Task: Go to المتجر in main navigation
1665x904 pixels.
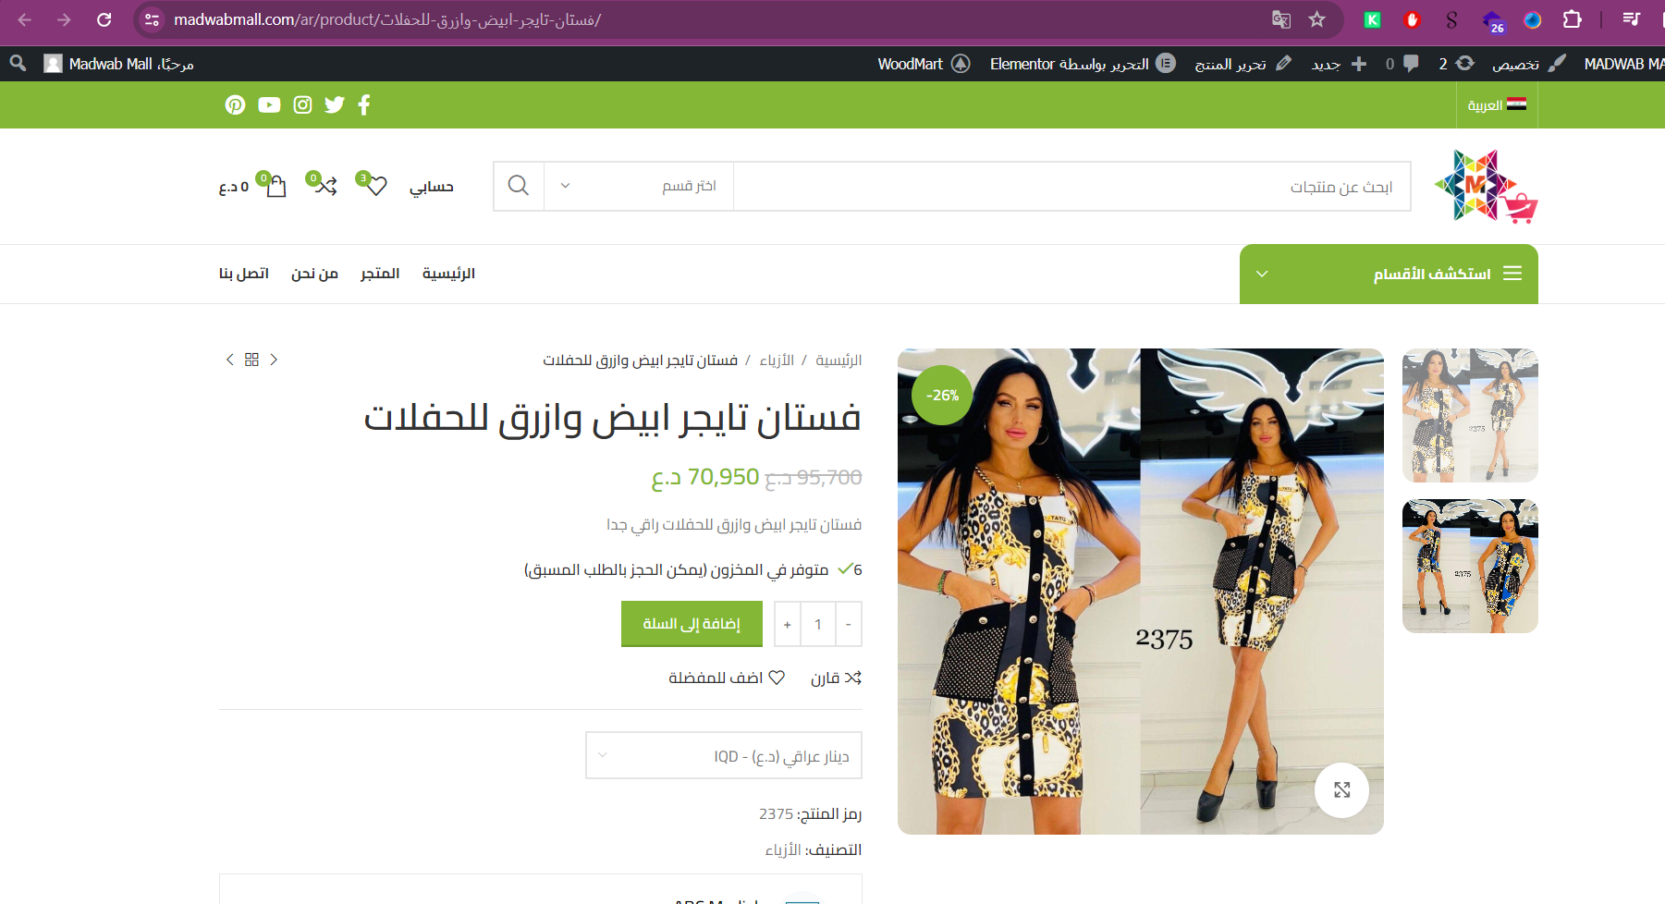Action: coord(380,274)
